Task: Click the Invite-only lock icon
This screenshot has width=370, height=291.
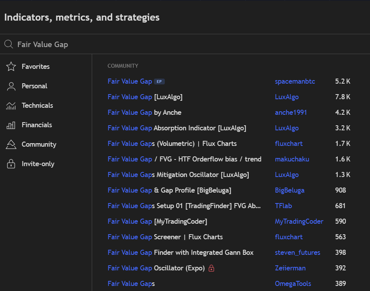Action: pyautogui.click(x=11, y=164)
